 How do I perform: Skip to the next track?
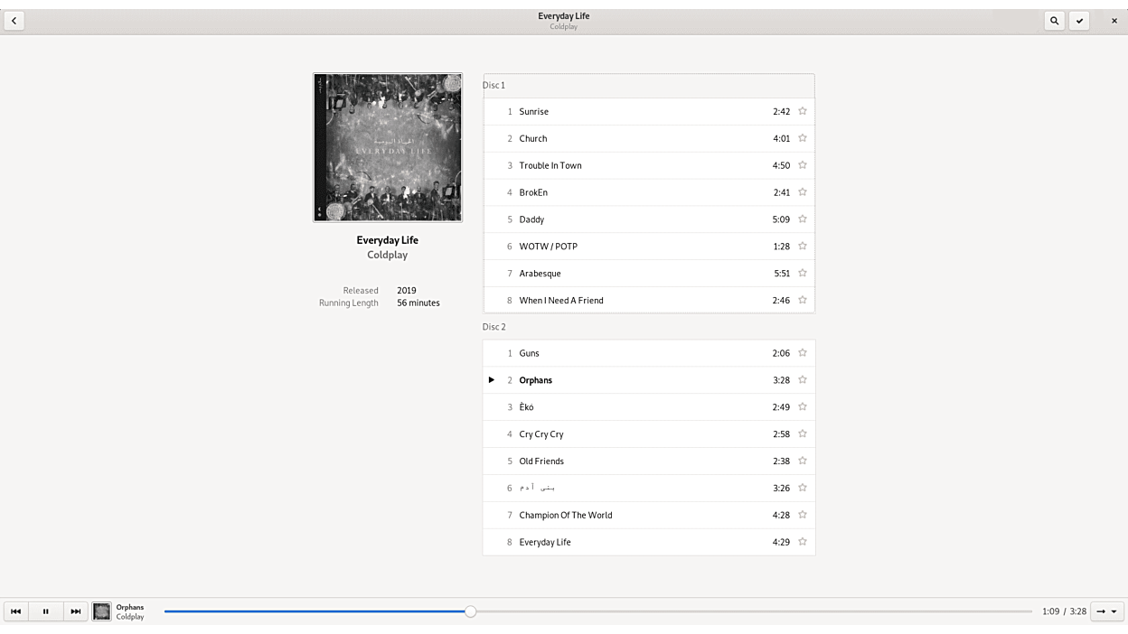76,611
